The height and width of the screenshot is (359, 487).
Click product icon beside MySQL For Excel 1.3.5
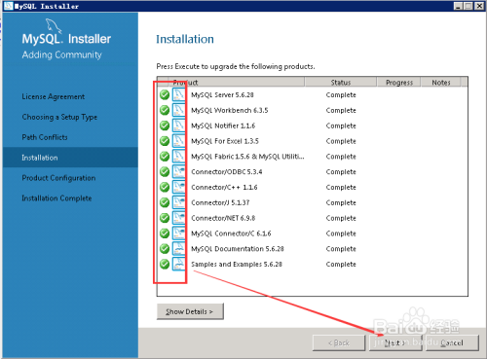[178, 141]
